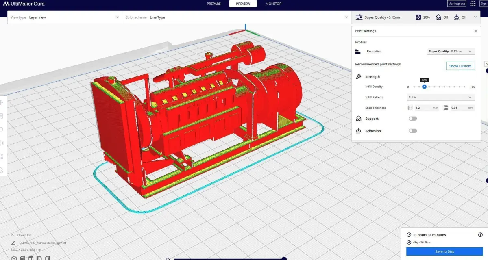Click the top/bottom thickness icon
The height and width of the screenshot is (260, 488).
[x=446, y=108]
